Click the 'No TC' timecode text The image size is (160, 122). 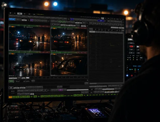(13, 91)
